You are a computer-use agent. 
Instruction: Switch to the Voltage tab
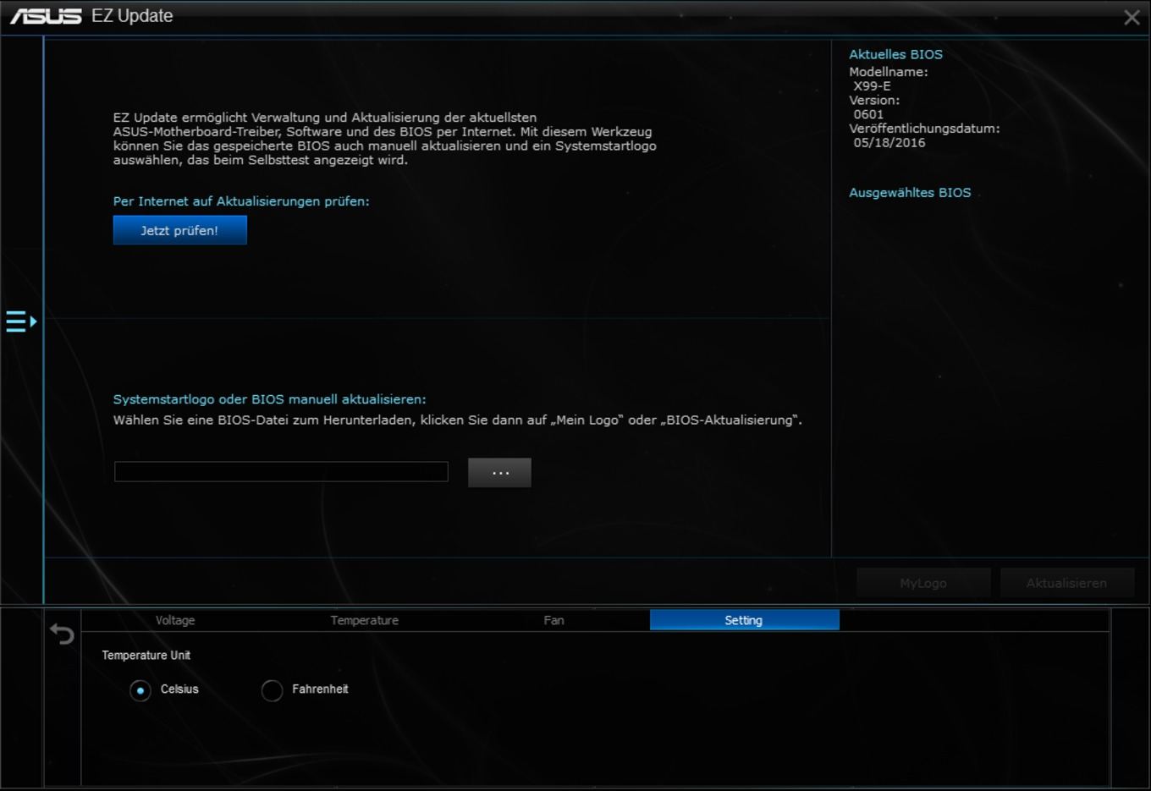pyautogui.click(x=175, y=620)
